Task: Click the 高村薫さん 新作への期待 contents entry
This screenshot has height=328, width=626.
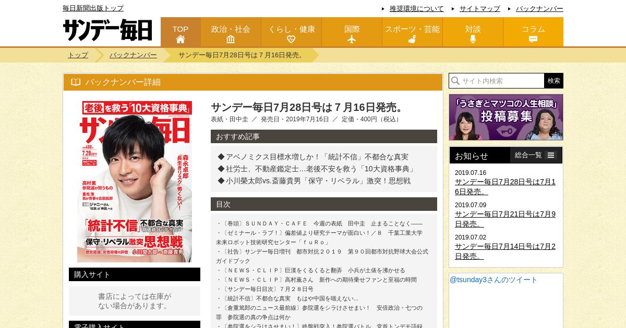Action: pos(317,280)
